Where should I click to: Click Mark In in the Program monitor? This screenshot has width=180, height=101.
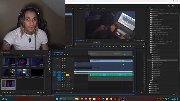[x=96, y=46]
